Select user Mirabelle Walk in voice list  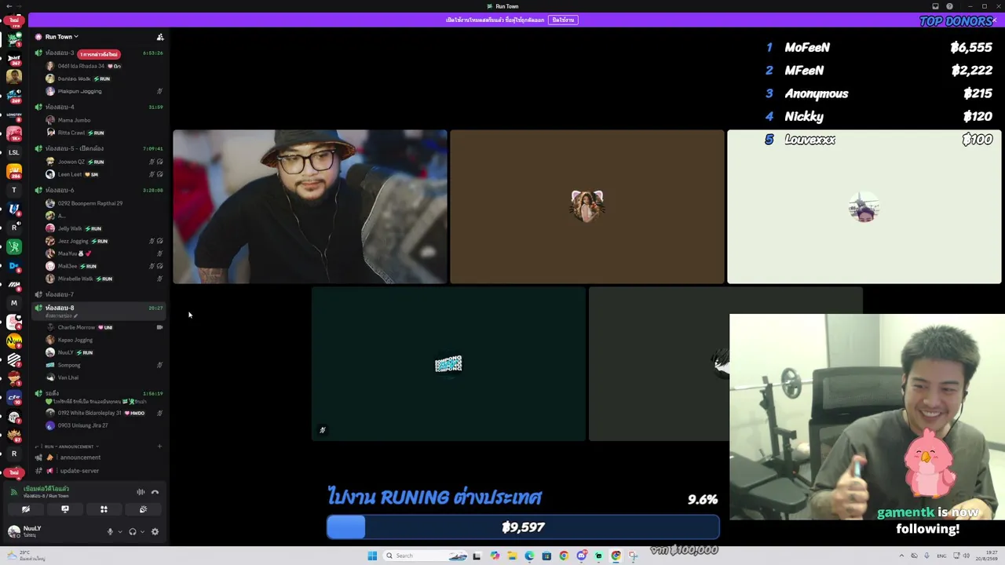point(79,279)
